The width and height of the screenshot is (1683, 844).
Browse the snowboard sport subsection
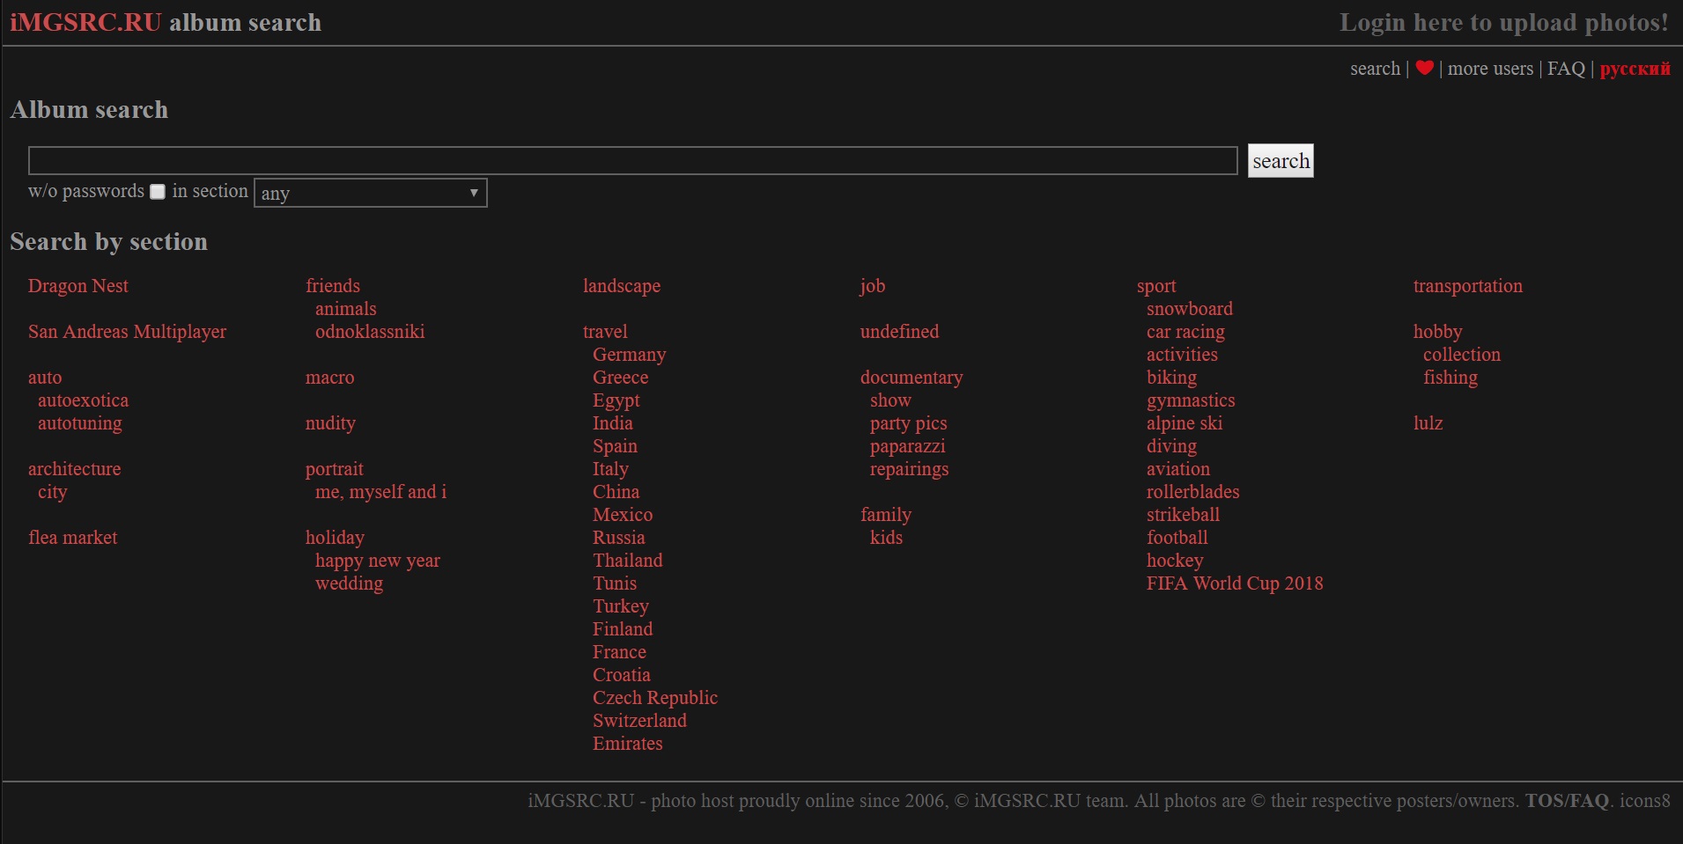(x=1189, y=309)
